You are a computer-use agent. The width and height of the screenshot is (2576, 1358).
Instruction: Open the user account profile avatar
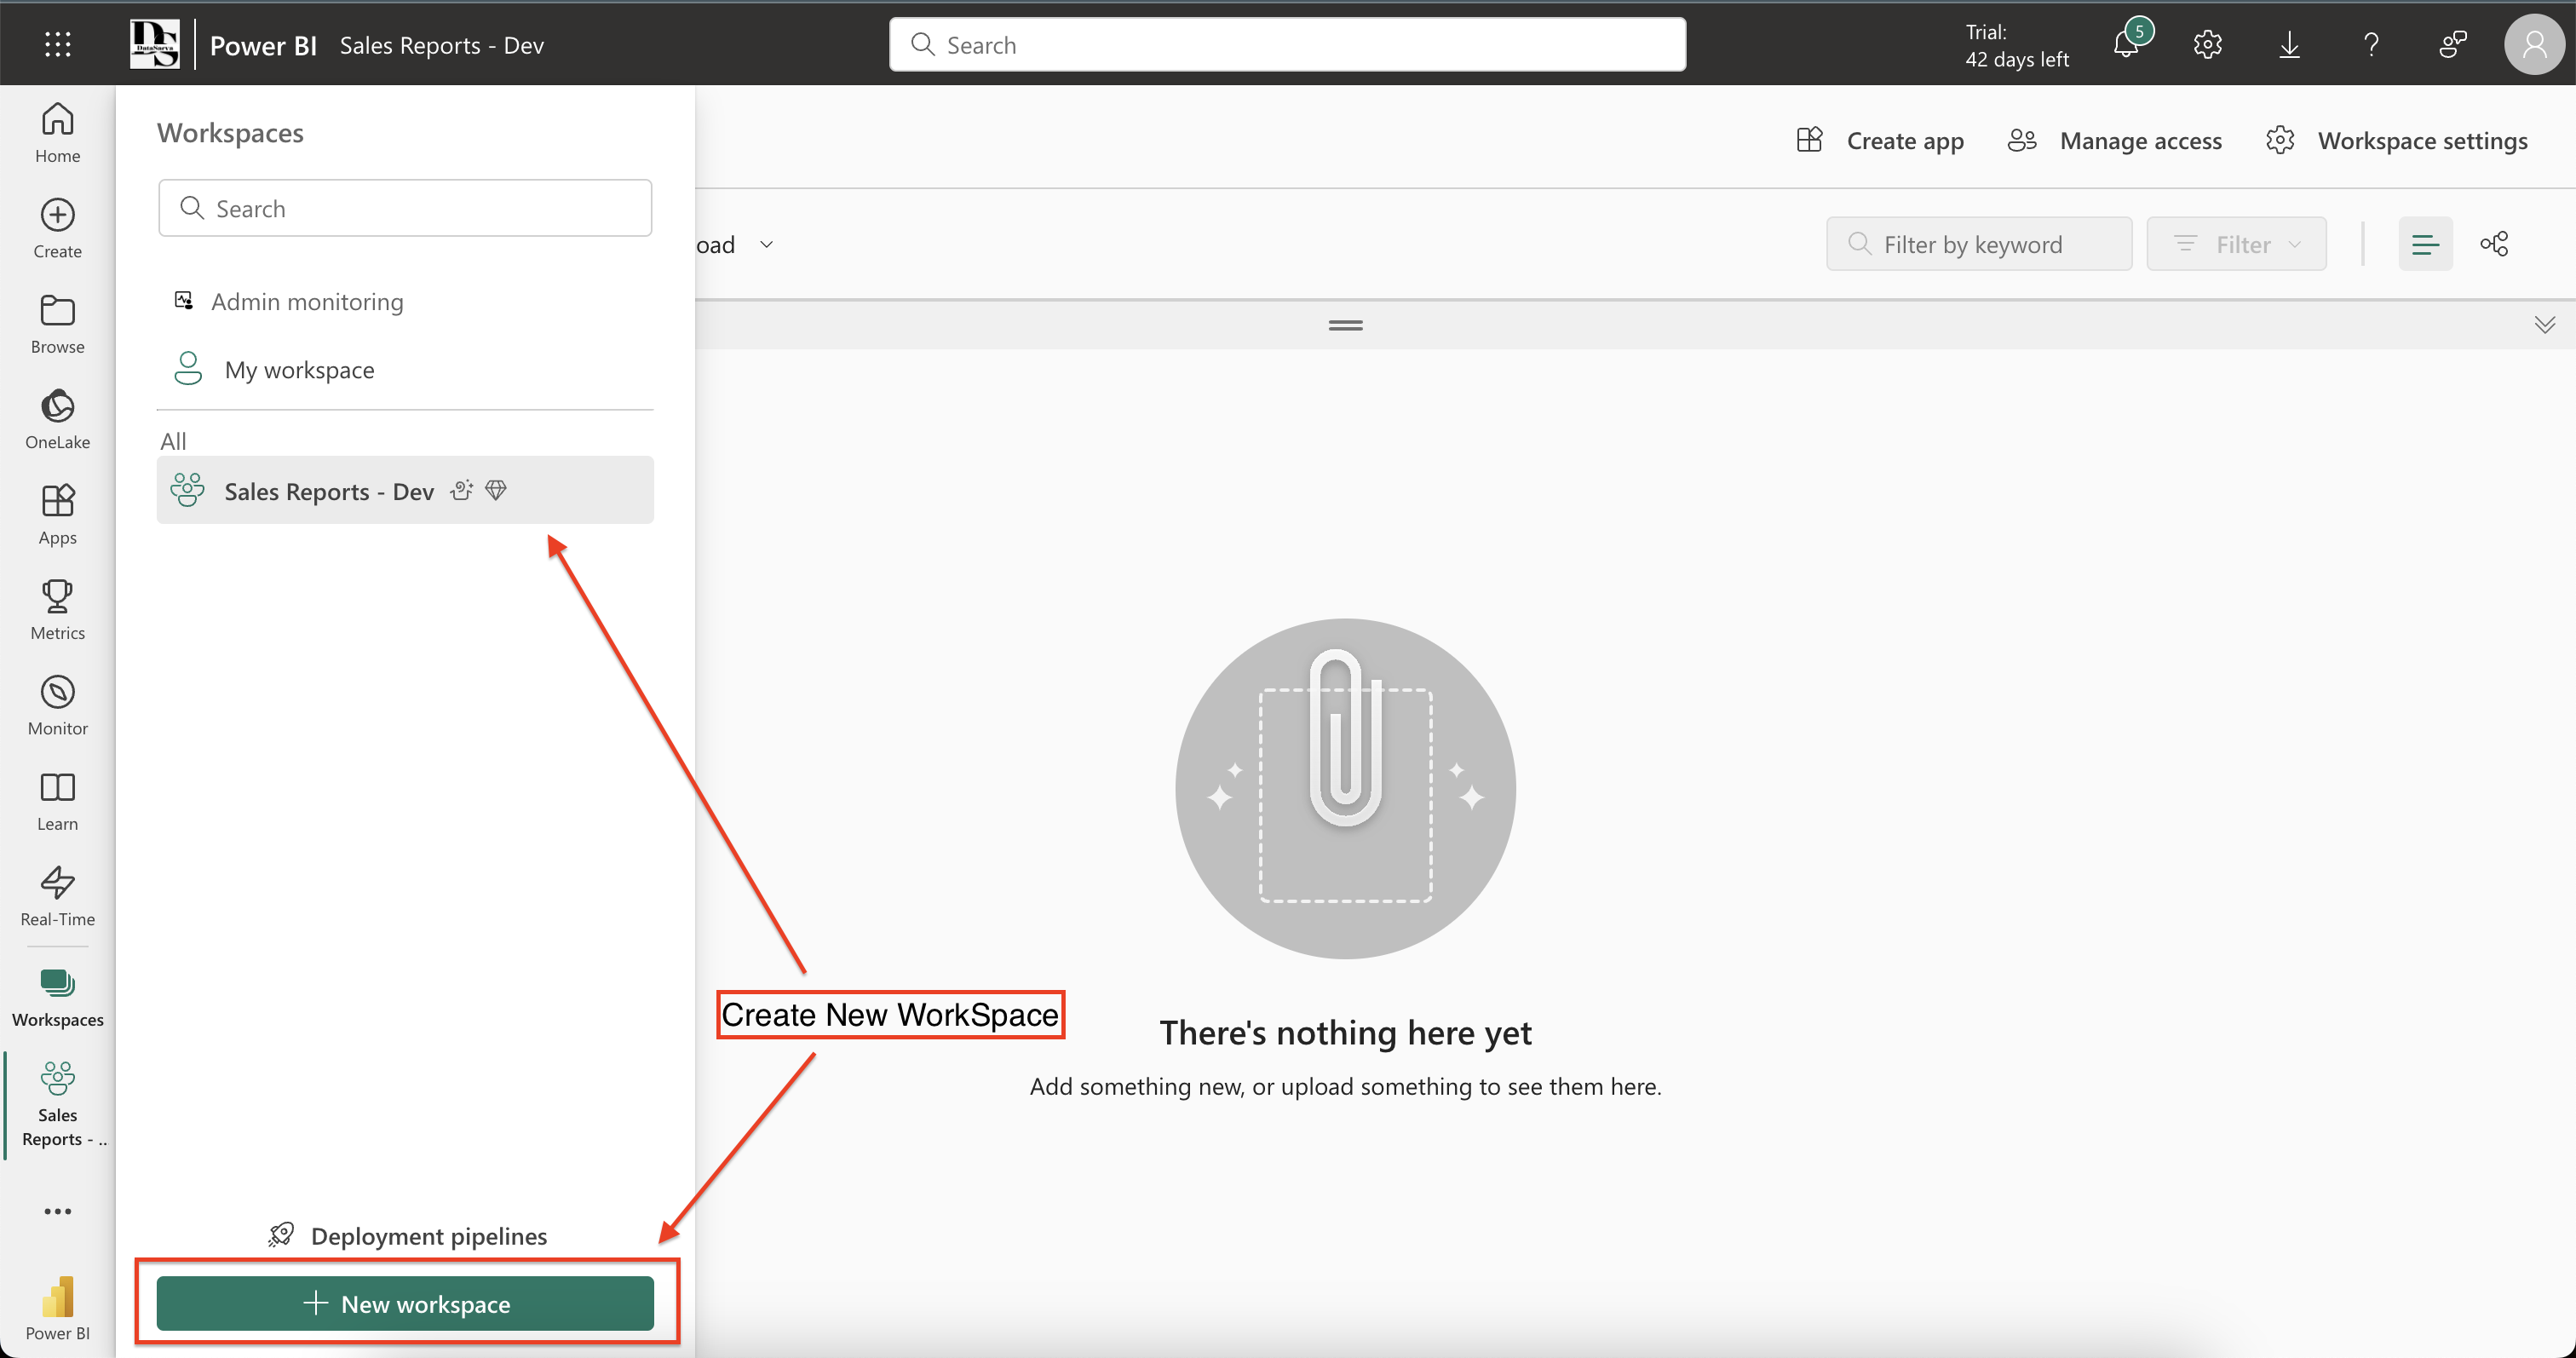click(2534, 44)
